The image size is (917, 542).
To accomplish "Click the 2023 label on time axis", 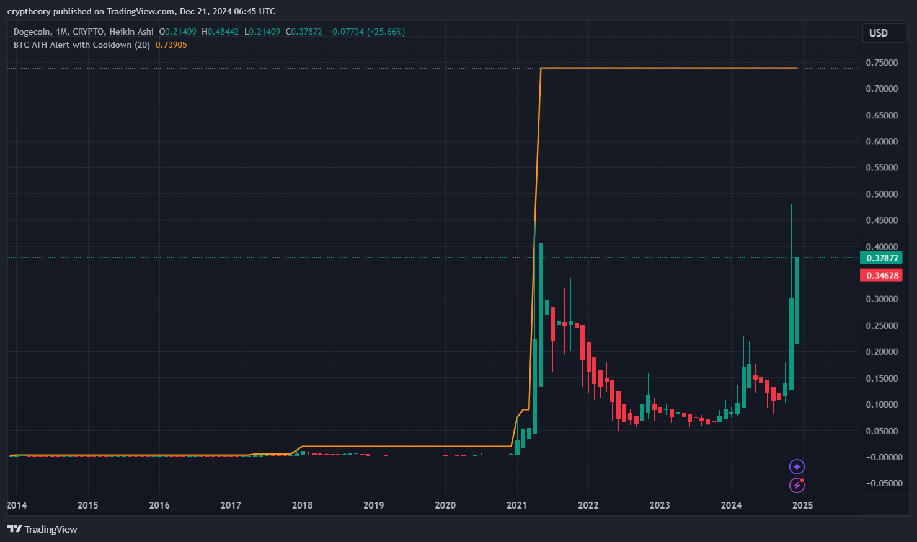I will point(659,505).
